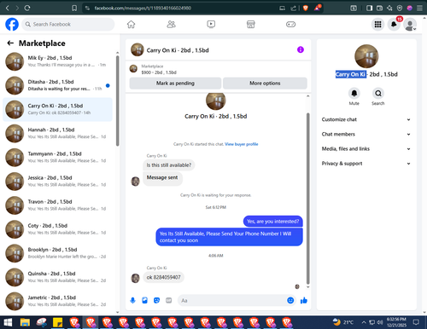Screen dimensions: 427x329
Task: Click the Mark as pending button
Action: click(175, 84)
